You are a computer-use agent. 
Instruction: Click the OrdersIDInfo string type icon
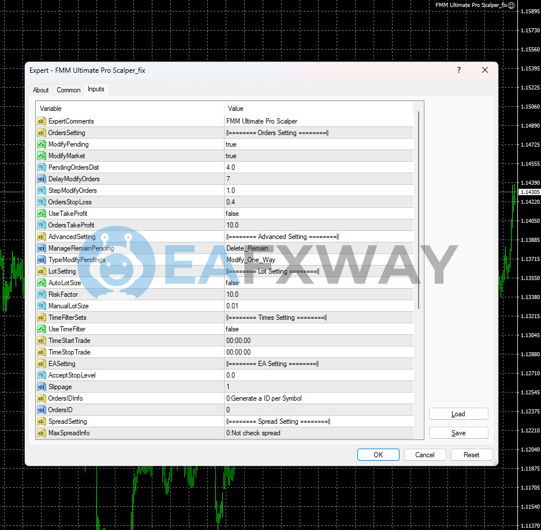click(x=41, y=398)
